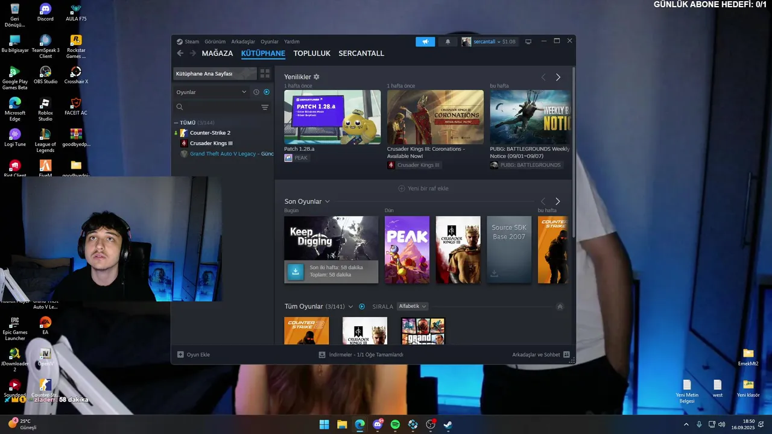Open the Oyunlar menu in menu bar
772x434 pixels.
[x=270, y=42]
